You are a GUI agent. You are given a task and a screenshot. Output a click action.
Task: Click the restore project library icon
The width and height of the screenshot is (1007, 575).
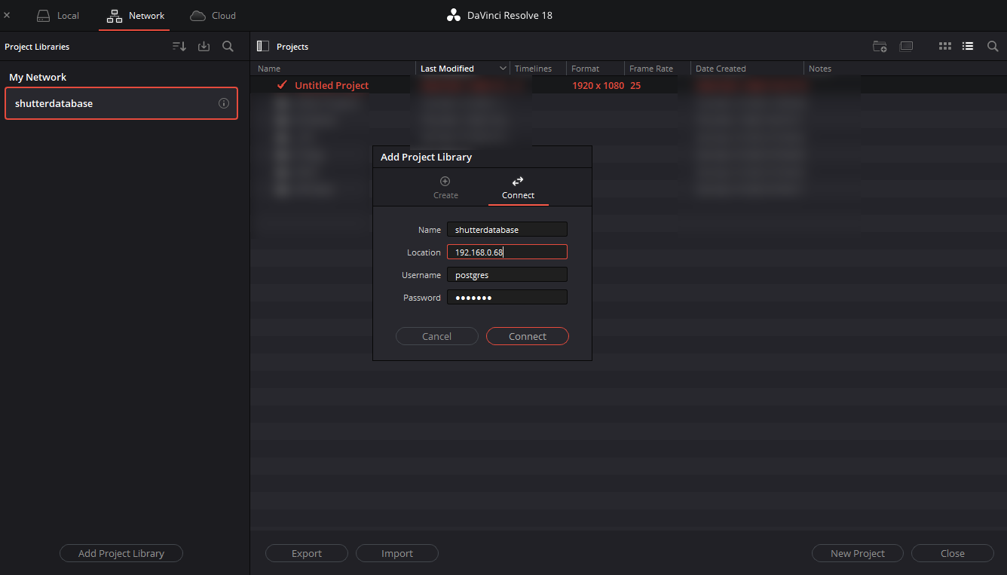tap(204, 47)
